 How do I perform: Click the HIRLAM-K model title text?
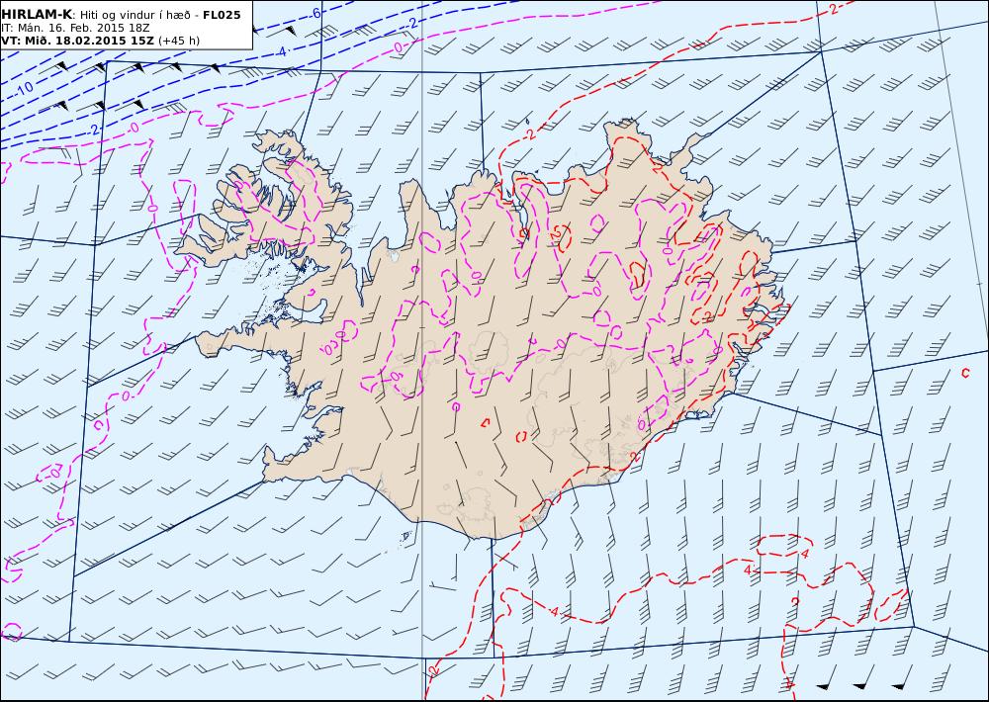[38, 15]
